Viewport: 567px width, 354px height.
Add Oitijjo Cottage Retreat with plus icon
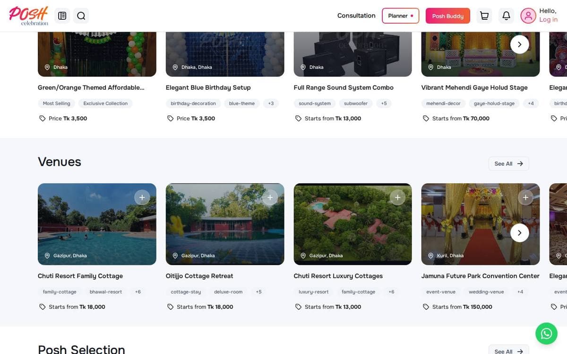[x=270, y=197]
